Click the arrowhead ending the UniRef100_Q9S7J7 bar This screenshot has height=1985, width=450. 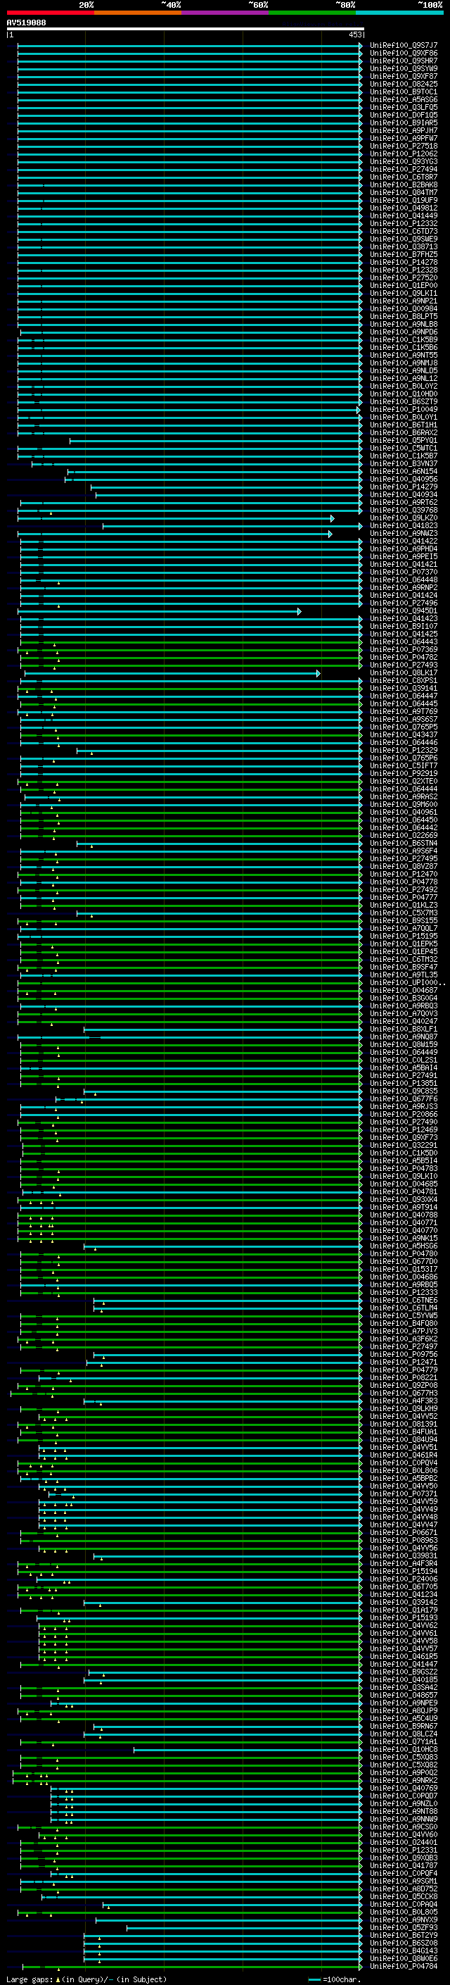point(360,46)
